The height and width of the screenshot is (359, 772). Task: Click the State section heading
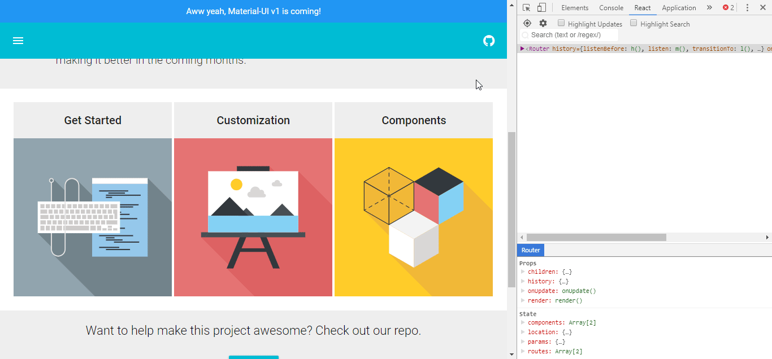coord(528,314)
